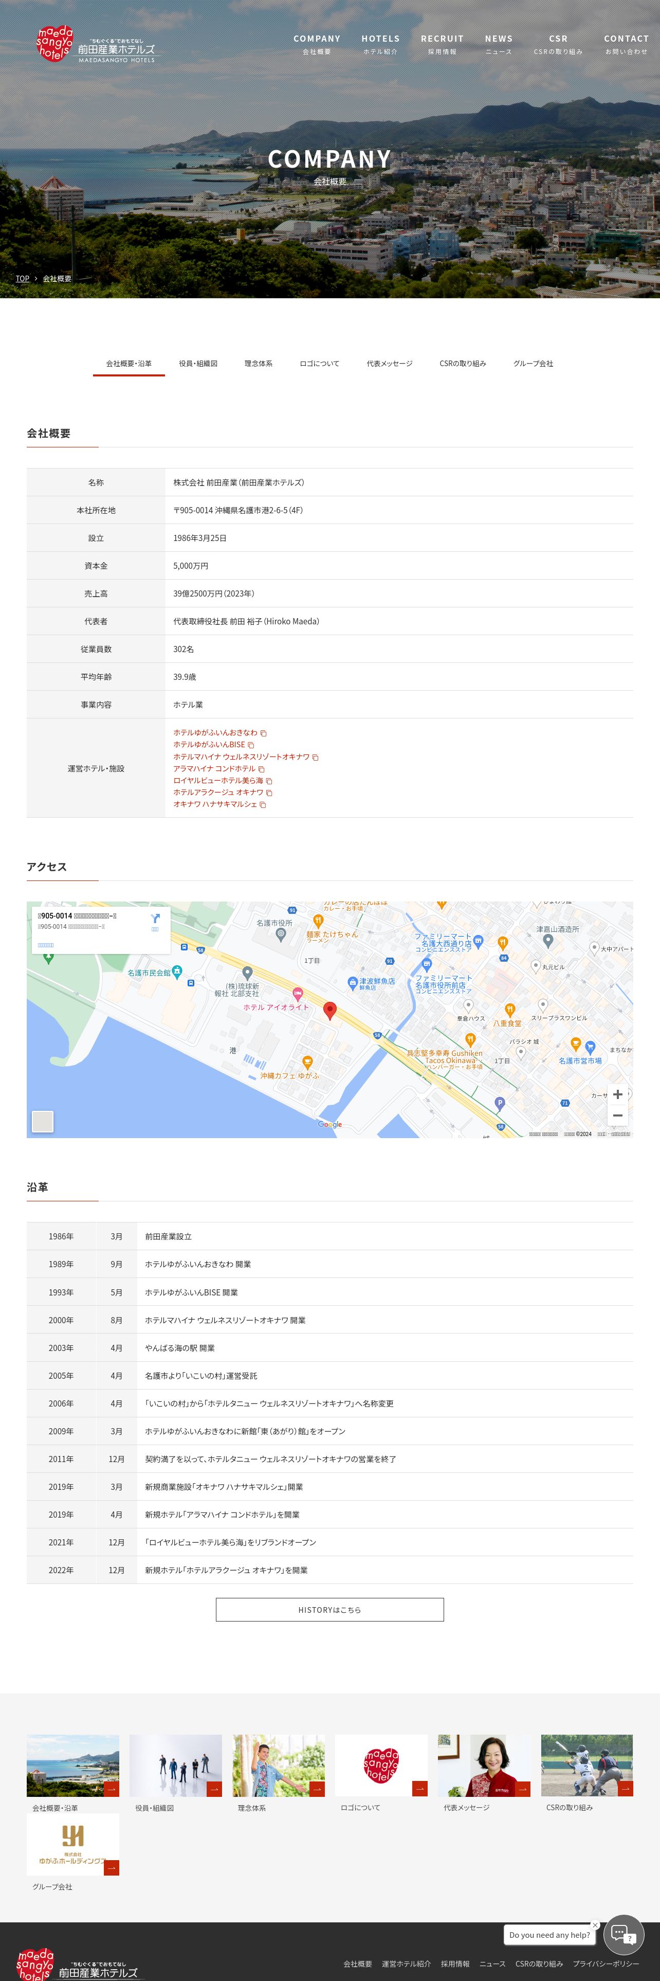This screenshot has height=1981, width=660.
Task: Open the ロゴについて thumbnail card
Action: coord(381,1773)
